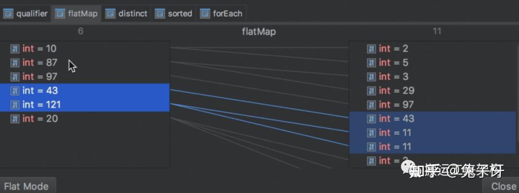Click the right list vertical scrollbar
Image resolution: width=519 pixels, height=193 pixels.
pyautogui.click(x=518, y=99)
